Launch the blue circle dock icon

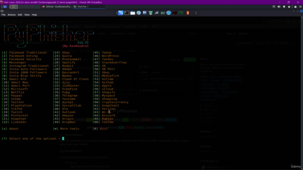coord(169,13)
